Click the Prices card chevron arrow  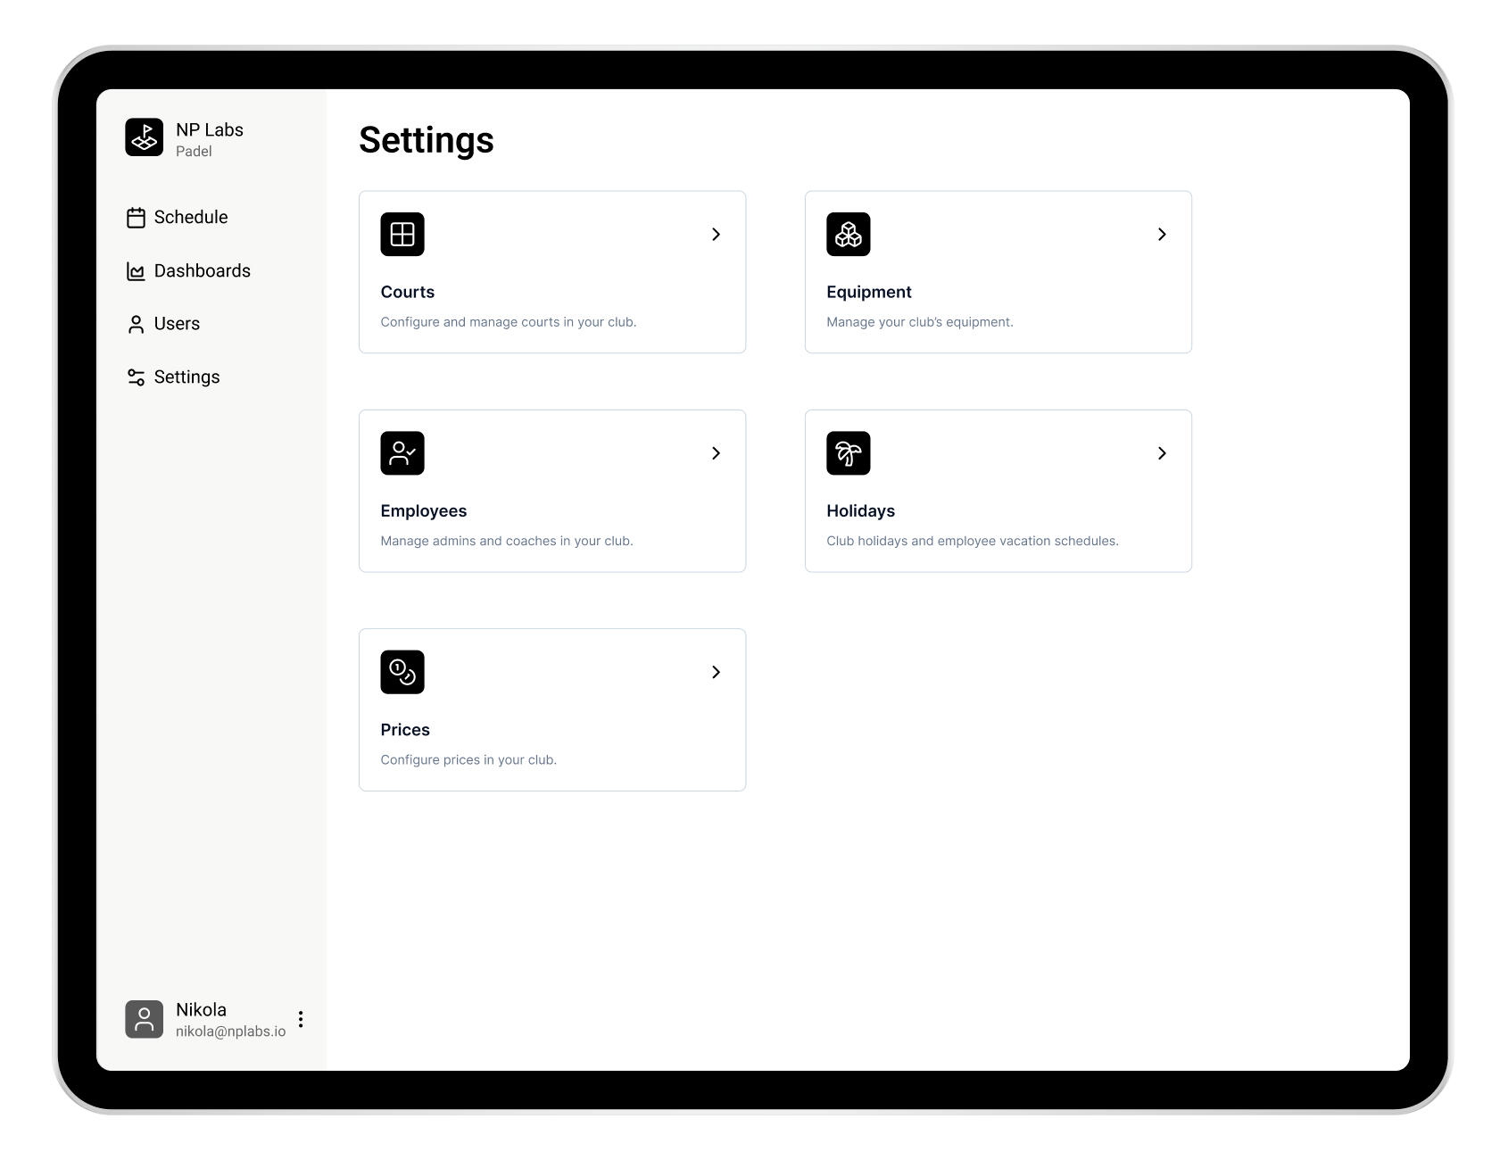click(x=716, y=672)
